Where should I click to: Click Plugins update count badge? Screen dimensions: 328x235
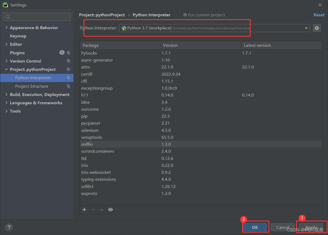(x=62, y=53)
